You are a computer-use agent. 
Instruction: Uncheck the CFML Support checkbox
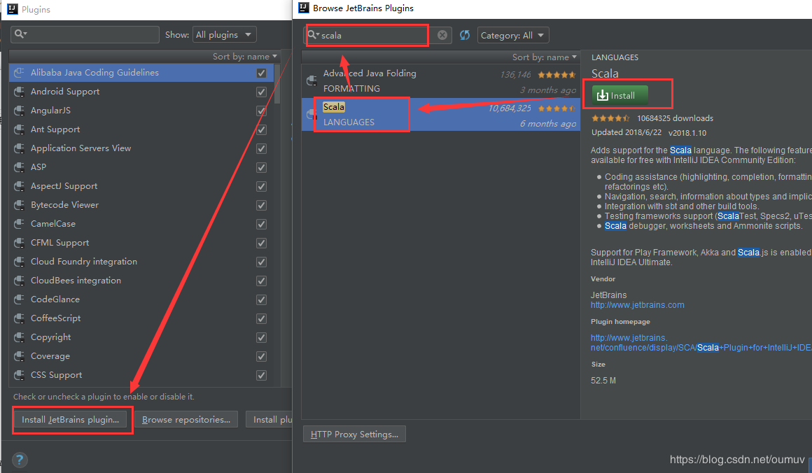click(262, 243)
